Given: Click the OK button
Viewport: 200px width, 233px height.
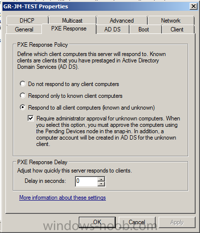Looking at the screenshot, I should (x=97, y=222).
